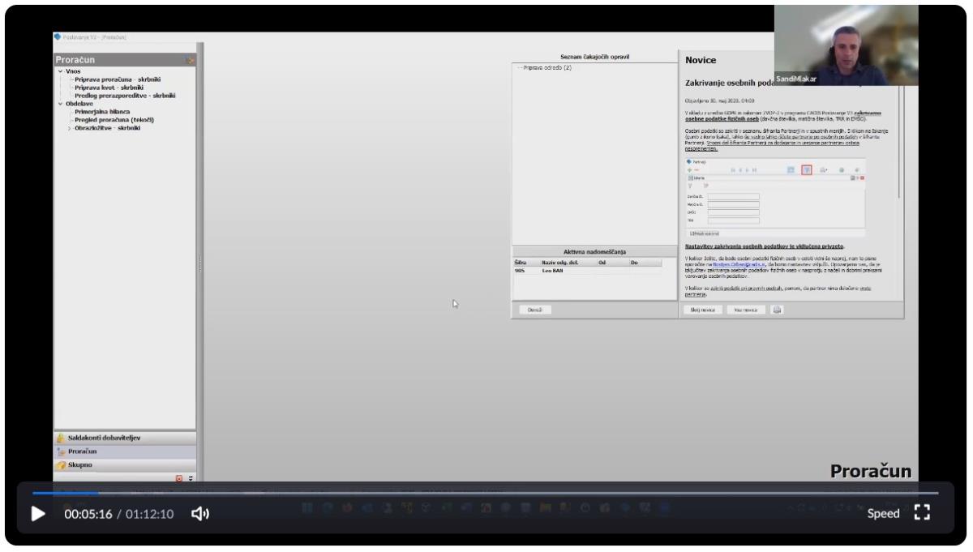973x552 pixels.
Task: Expand Obrazložitve - skrbniki node
Action: pos(69,128)
